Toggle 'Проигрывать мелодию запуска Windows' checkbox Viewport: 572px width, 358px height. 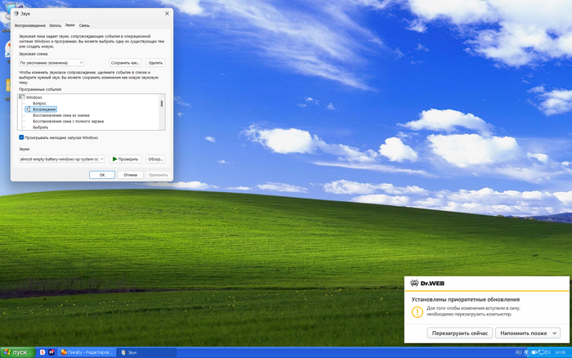pyautogui.click(x=21, y=138)
